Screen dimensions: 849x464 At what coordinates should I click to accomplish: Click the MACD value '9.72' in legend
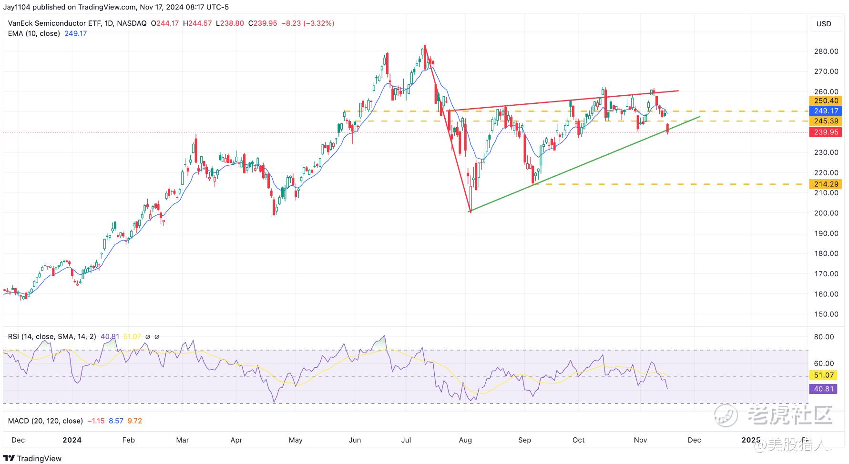(134, 421)
